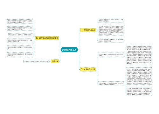
Task: Select the central node 买到假药怎么办
Action: [69, 50]
